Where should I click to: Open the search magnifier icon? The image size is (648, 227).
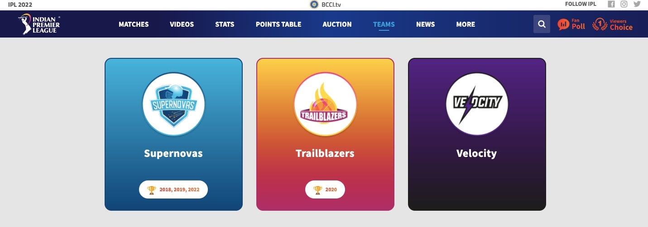pos(542,24)
